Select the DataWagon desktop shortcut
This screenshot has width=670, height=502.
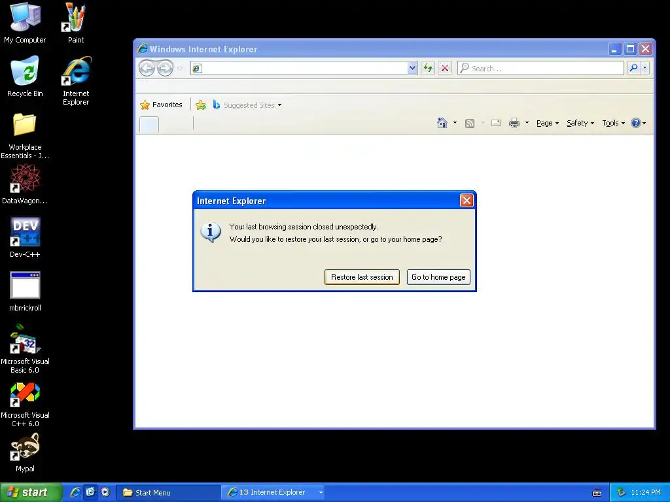(25, 184)
